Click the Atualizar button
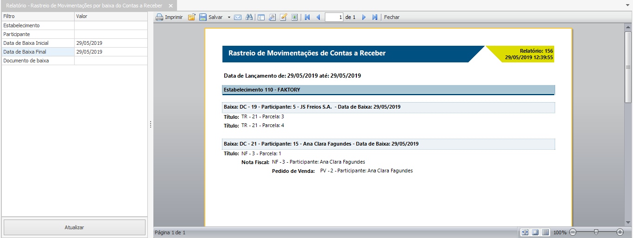633x238 pixels. pyautogui.click(x=75, y=227)
